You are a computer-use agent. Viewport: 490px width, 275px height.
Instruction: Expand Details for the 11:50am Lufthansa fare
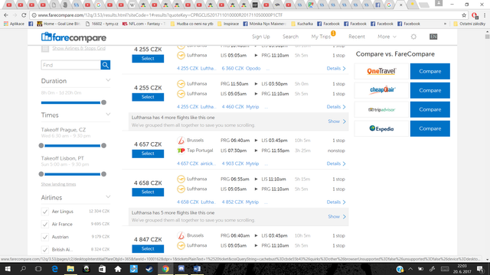(336, 107)
